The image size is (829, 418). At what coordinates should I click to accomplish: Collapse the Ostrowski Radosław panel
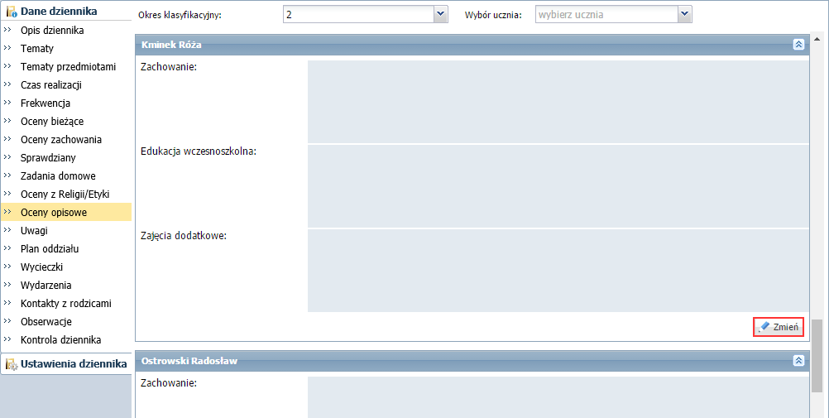click(x=798, y=361)
